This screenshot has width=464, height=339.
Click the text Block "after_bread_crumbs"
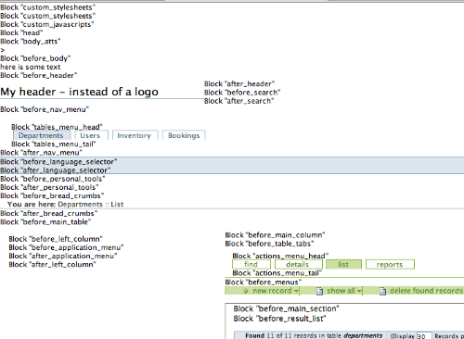point(49,213)
